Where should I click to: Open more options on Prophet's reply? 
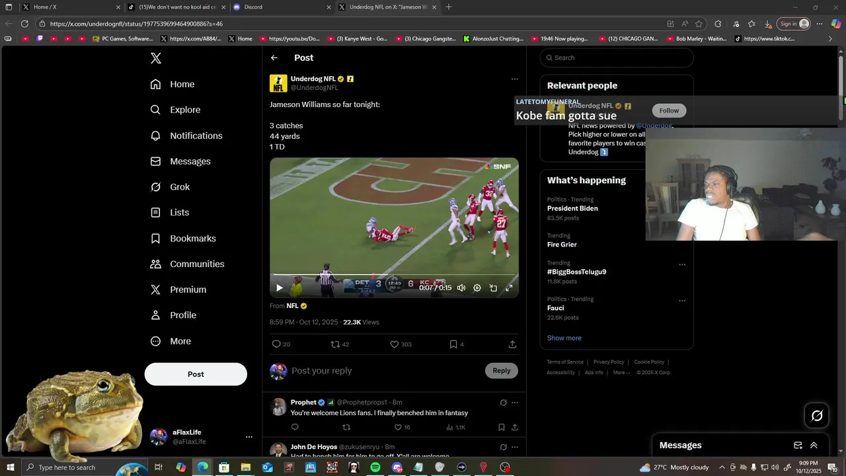coord(514,403)
